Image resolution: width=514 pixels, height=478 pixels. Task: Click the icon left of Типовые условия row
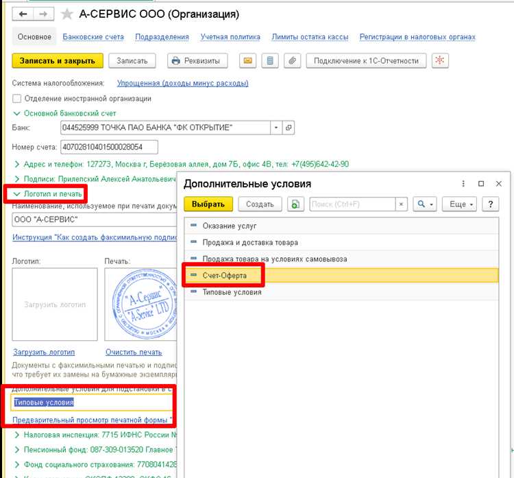(x=194, y=291)
